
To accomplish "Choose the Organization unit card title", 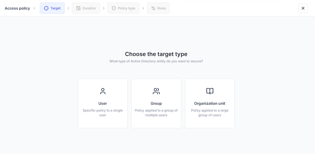I will [210, 103].
